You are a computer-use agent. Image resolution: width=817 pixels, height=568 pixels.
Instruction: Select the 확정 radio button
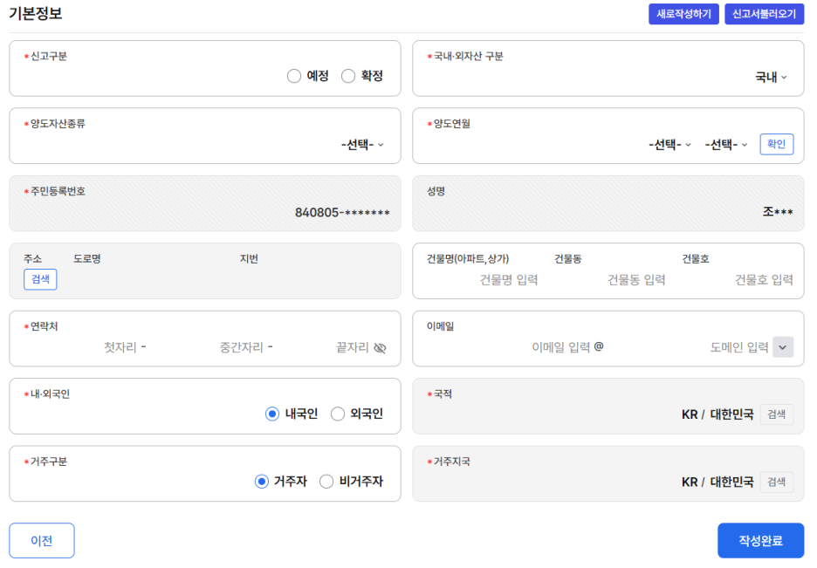348,76
